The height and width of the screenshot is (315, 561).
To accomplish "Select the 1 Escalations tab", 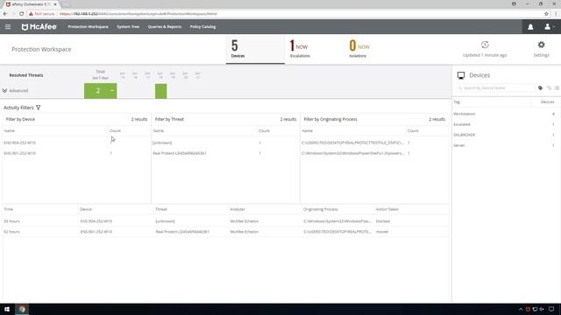I will point(300,49).
